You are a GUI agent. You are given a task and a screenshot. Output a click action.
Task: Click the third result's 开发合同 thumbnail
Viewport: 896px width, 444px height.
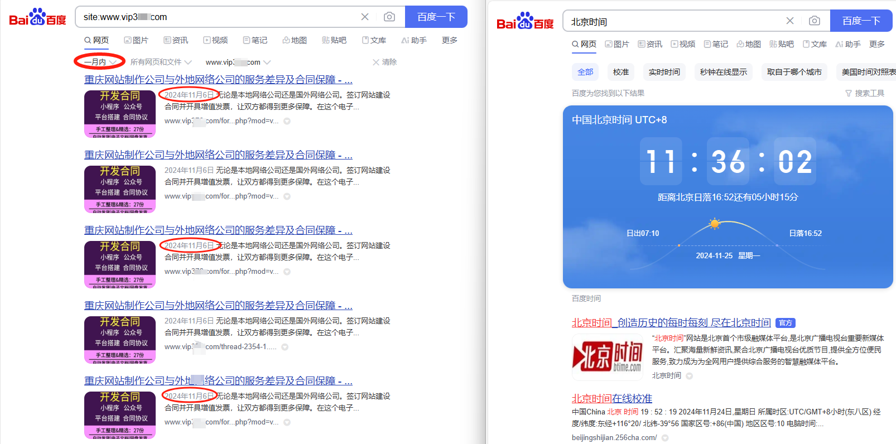120,264
